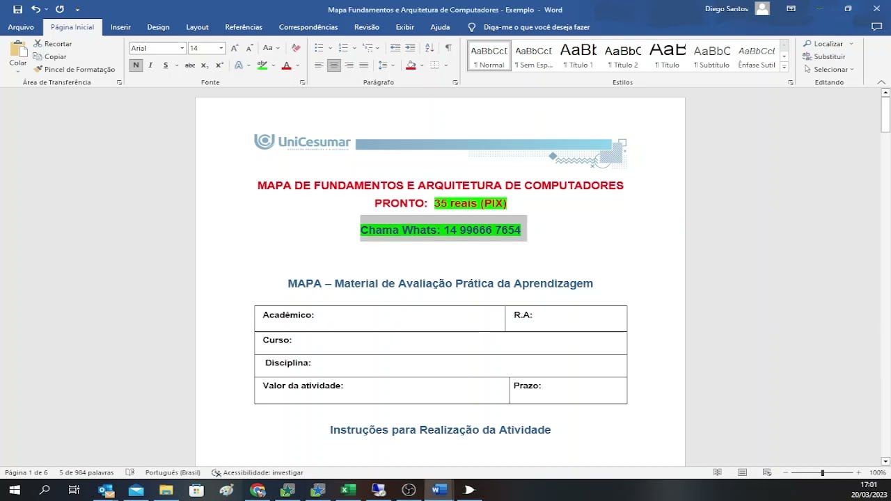Click the Substituir button
This screenshot has width=891, height=501.
click(824, 56)
